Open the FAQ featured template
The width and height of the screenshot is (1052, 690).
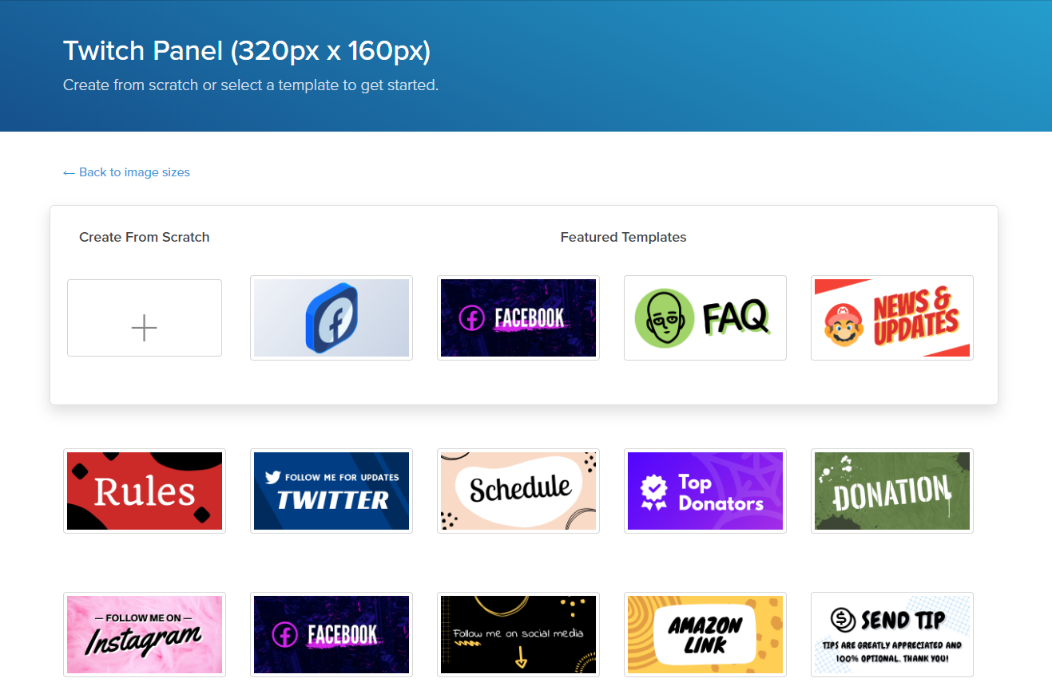pos(705,317)
